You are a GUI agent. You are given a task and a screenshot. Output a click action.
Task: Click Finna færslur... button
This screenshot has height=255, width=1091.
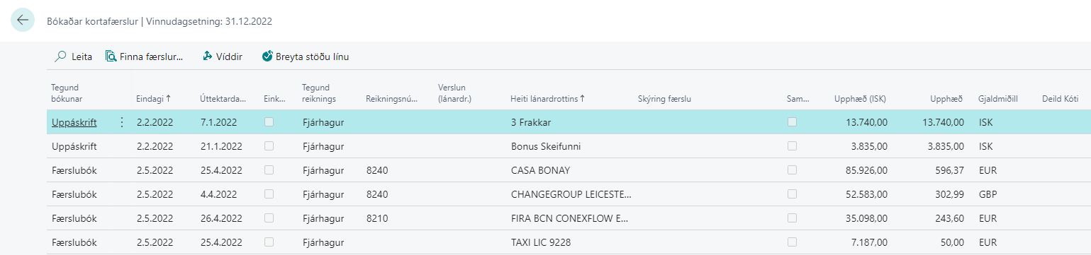(x=145, y=57)
